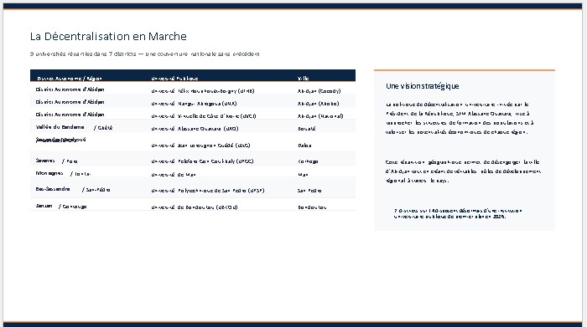The width and height of the screenshot is (587, 327).
Task: Select the Nangui Abrogoua (UNA) university cell
Action: point(194,104)
